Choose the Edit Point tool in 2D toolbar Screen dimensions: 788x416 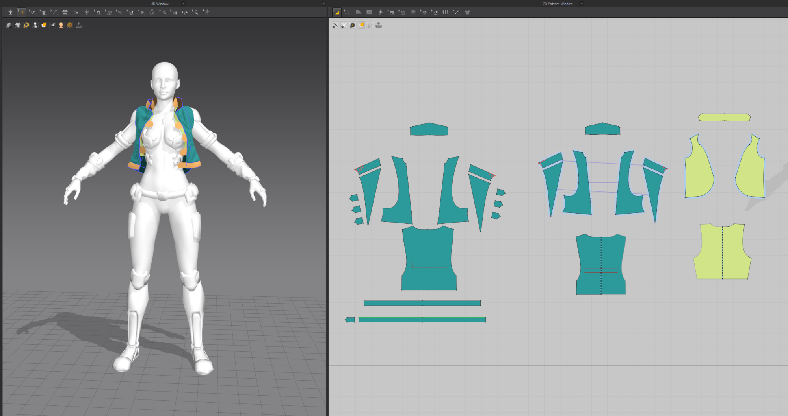point(347,13)
